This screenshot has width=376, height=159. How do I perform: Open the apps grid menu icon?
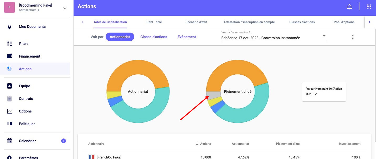click(369, 7)
